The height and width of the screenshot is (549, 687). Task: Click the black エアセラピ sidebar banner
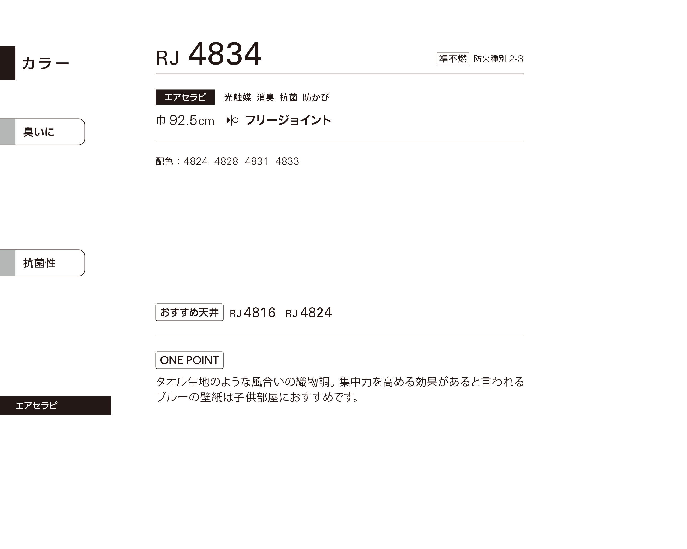click(x=55, y=405)
